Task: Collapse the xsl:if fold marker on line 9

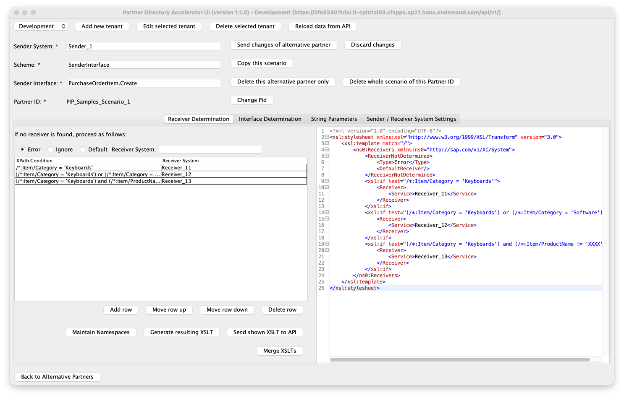Action: click(327, 181)
